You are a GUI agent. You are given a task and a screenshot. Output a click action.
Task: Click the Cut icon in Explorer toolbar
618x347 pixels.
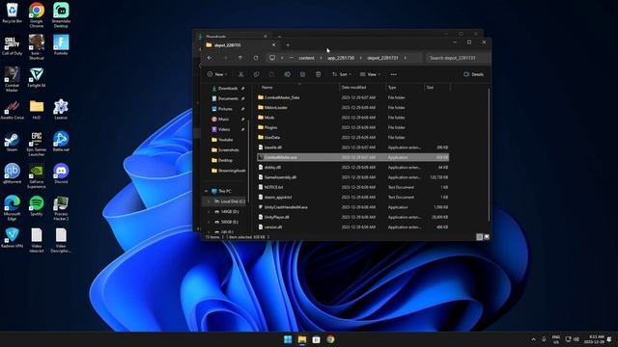240,74
